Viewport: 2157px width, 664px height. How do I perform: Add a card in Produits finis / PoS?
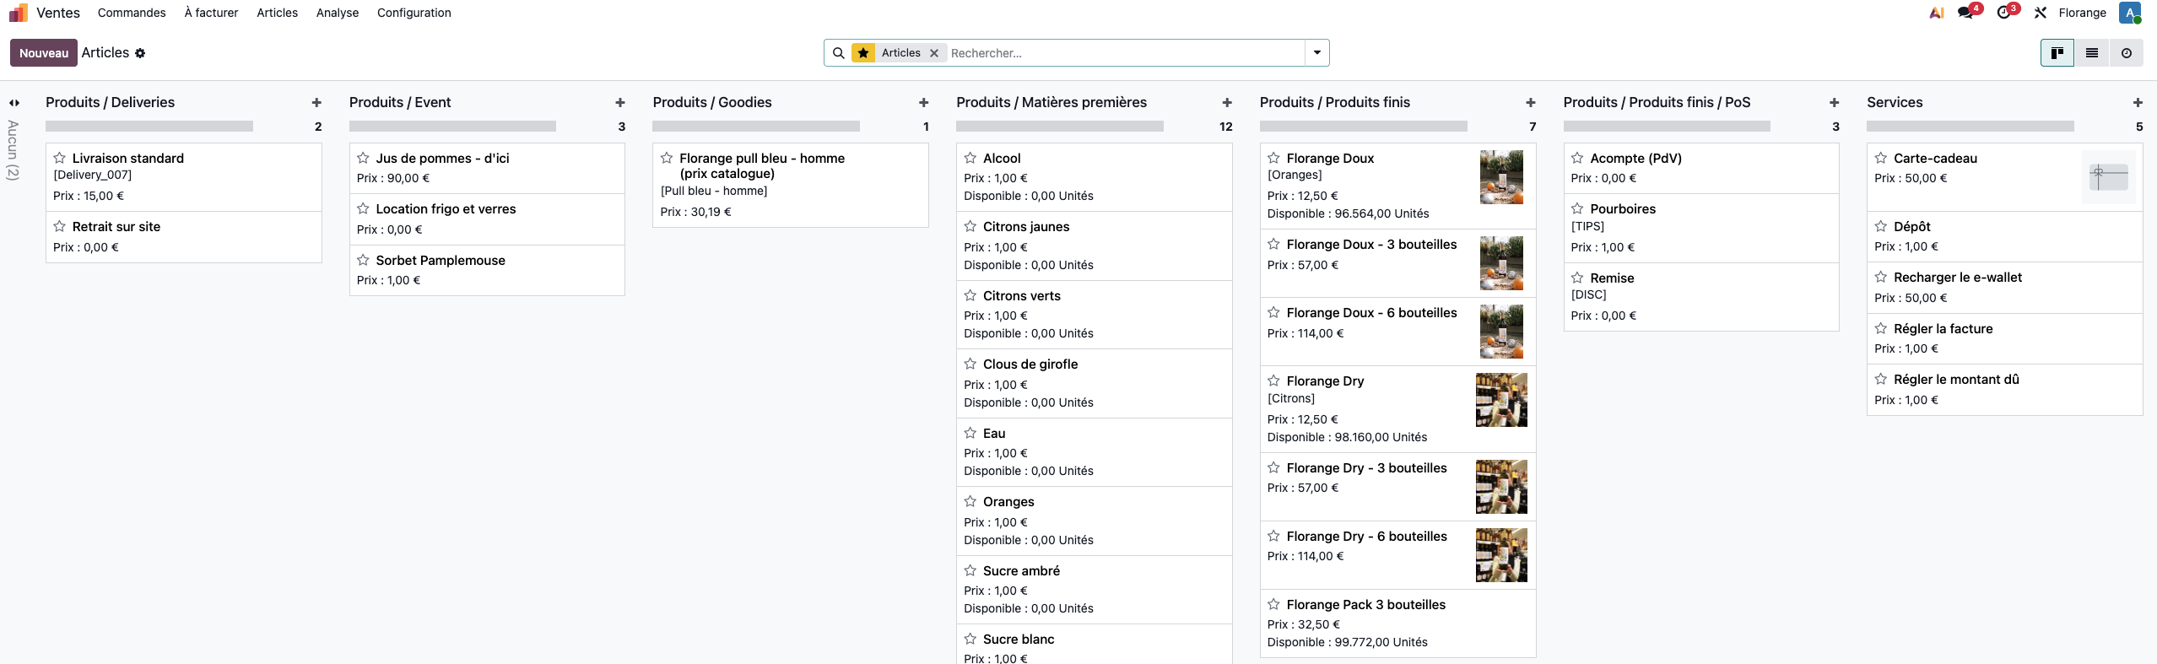click(1835, 103)
